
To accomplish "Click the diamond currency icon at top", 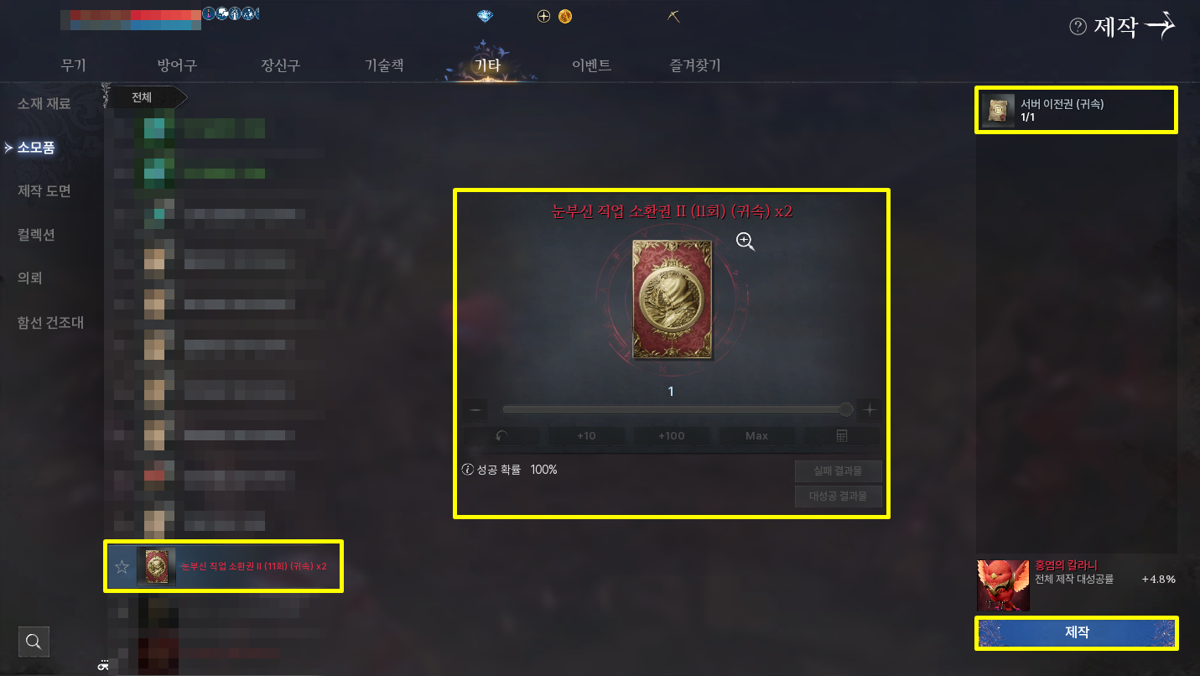I will point(485,16).
